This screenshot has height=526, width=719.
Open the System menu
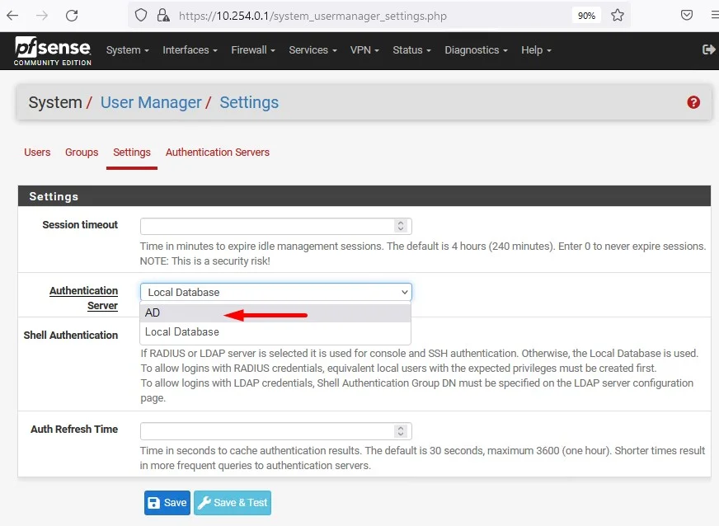[127, 50]
